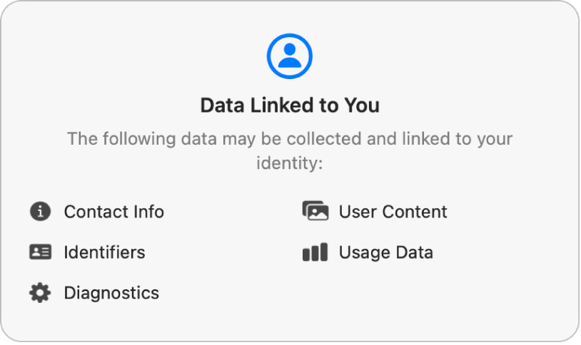Click the word "identity:" in the description
The width and height of the screenshot is (581, 345).
click(x=290, y=163)
